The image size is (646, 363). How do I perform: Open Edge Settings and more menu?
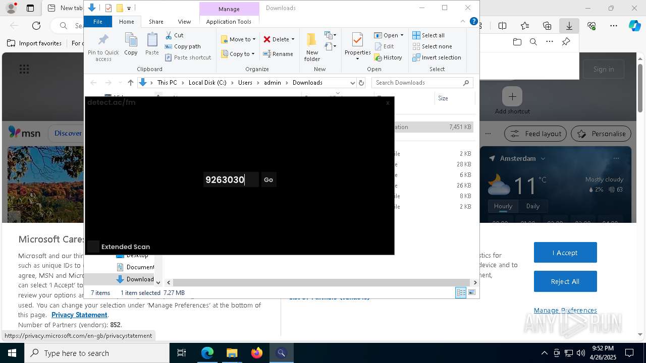coord(614,26)
